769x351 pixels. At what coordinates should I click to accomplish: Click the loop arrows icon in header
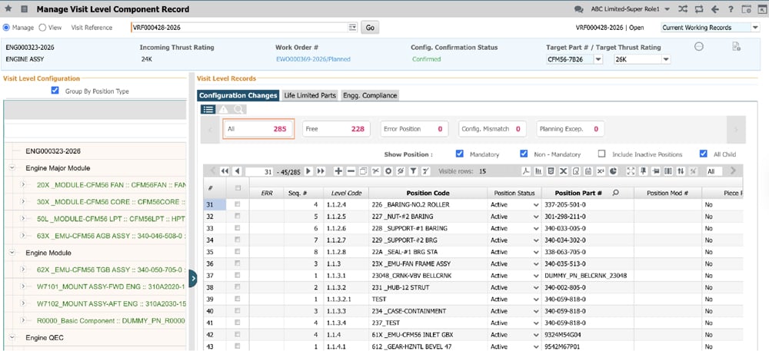click(x=699, y=8)
